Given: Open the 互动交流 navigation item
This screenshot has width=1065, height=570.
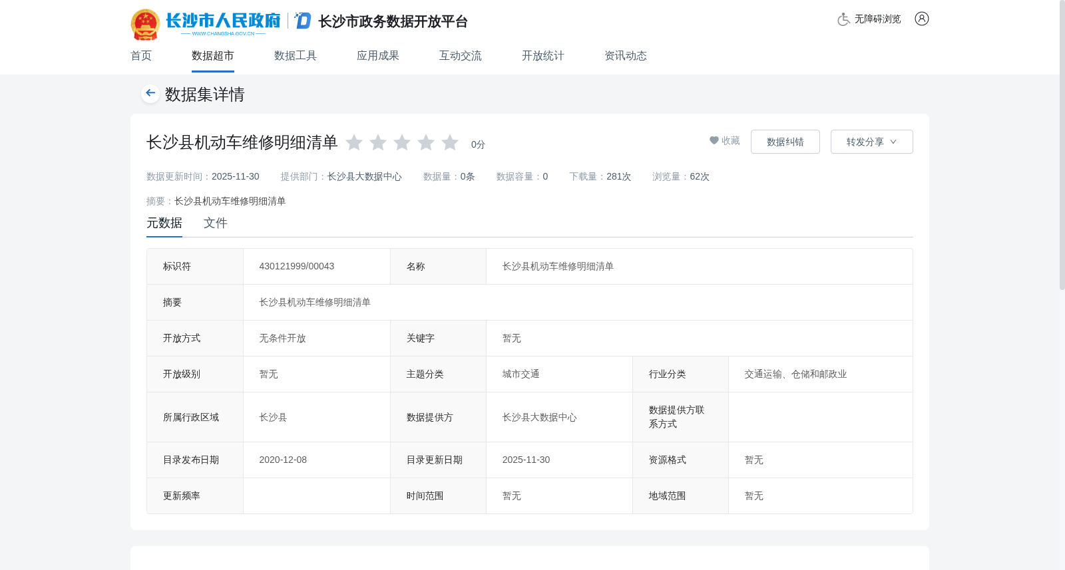Looking at the screenshot, I should pyautogui.click(x=461, y=56).
